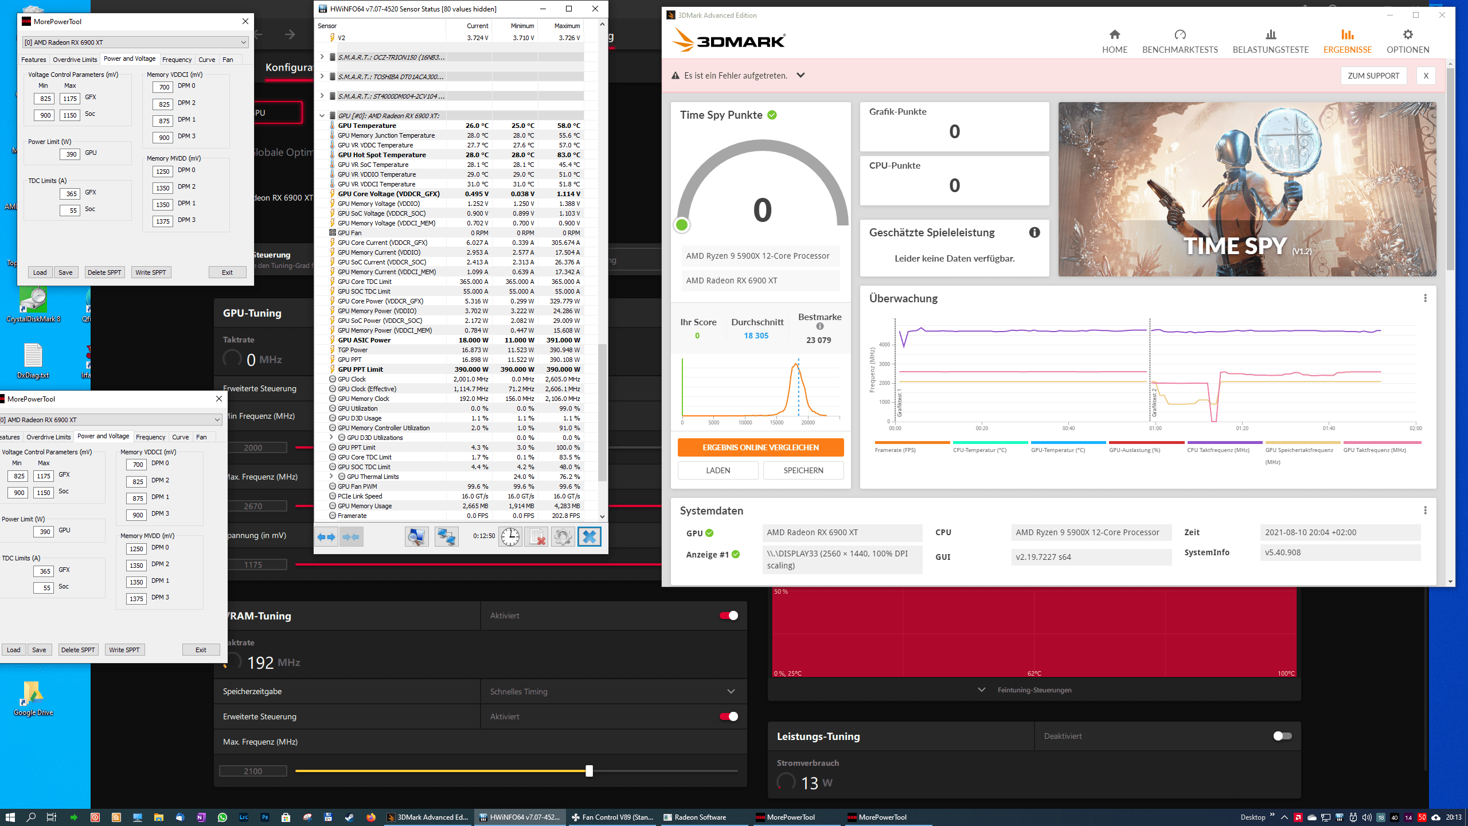1468x826 pixels.
Task: Click HWiNFO remote network monitors icon
Action: [x=446, y=537]
